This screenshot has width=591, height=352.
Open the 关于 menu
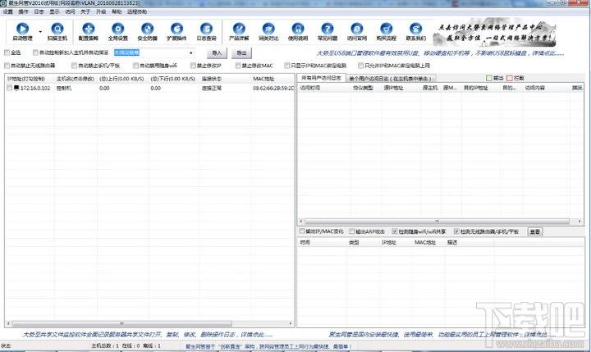(85, 11)
